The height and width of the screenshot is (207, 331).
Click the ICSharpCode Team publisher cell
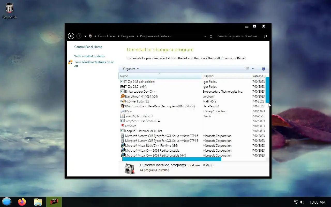(215, 111)
